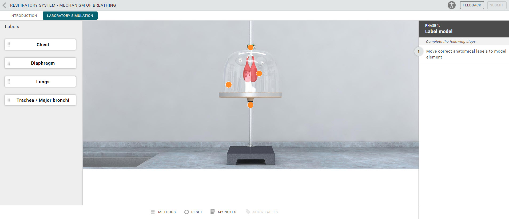Screen dimensions: 509x219
Task: Open the My Notes note icon
Action: 213,212
